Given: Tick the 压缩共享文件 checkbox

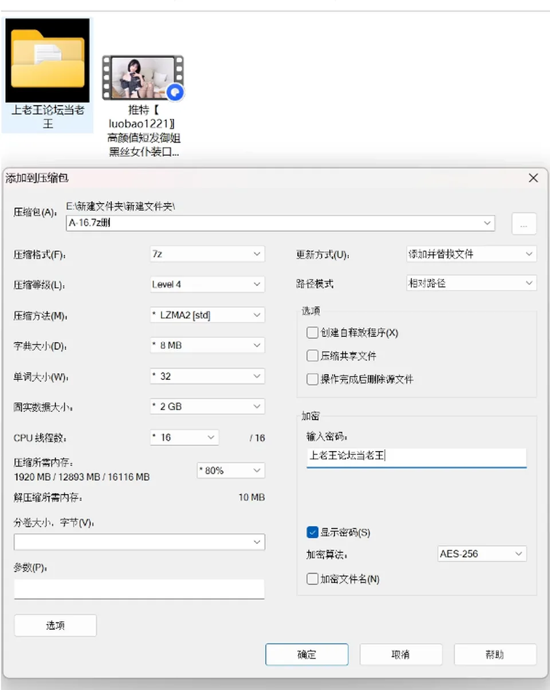Looking at the screenshot, I should (312, 356).
